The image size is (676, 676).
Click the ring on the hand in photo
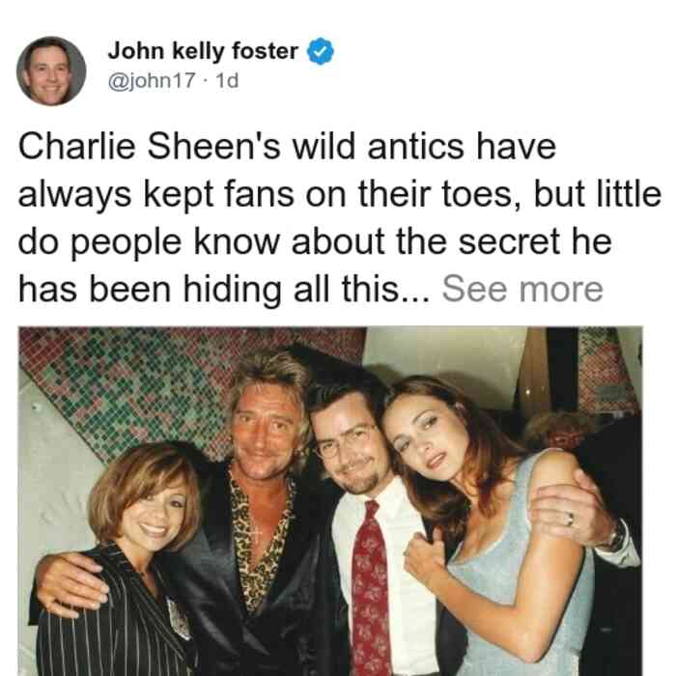coord(570,519)
